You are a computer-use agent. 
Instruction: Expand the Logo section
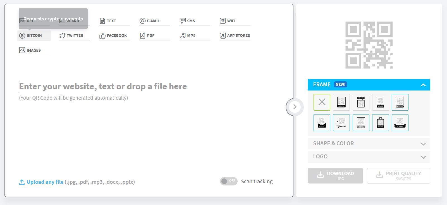point(369,157)
